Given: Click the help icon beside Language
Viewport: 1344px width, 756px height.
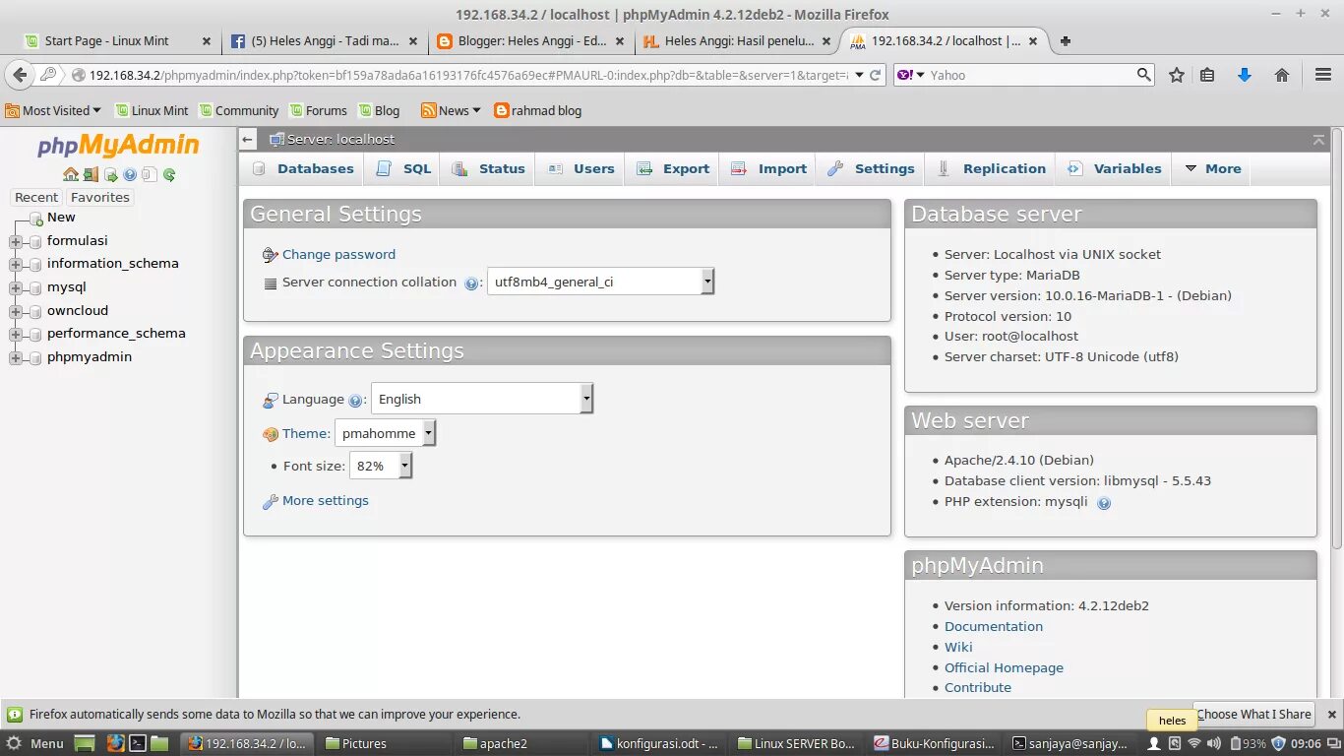Looking at the screenshot, I should click(x=355, y=401).
